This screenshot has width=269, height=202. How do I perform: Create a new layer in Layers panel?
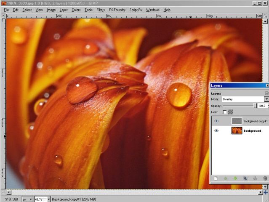(216, 178)
